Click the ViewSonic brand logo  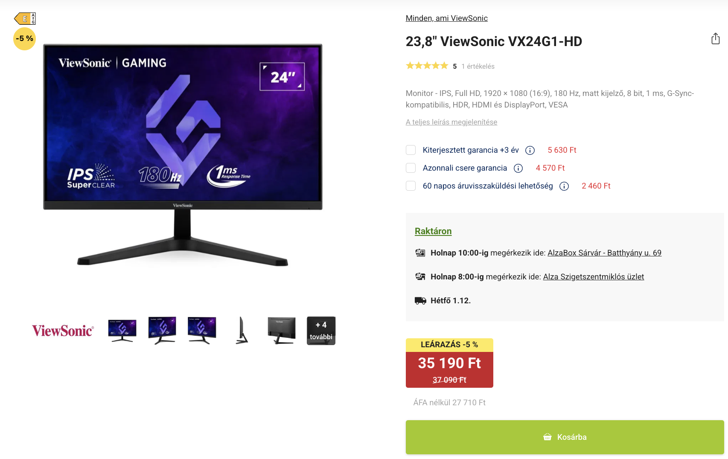pyautogui.click(x=63, y=331)
